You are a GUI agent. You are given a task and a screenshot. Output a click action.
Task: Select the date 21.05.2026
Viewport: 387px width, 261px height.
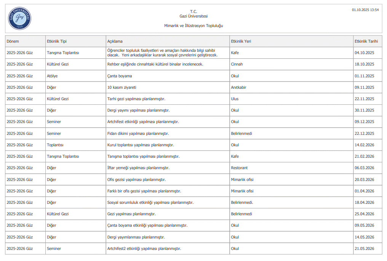(365, 248)
